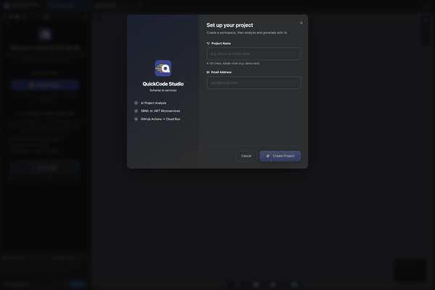Click the Cancel button

click(246, 156)
